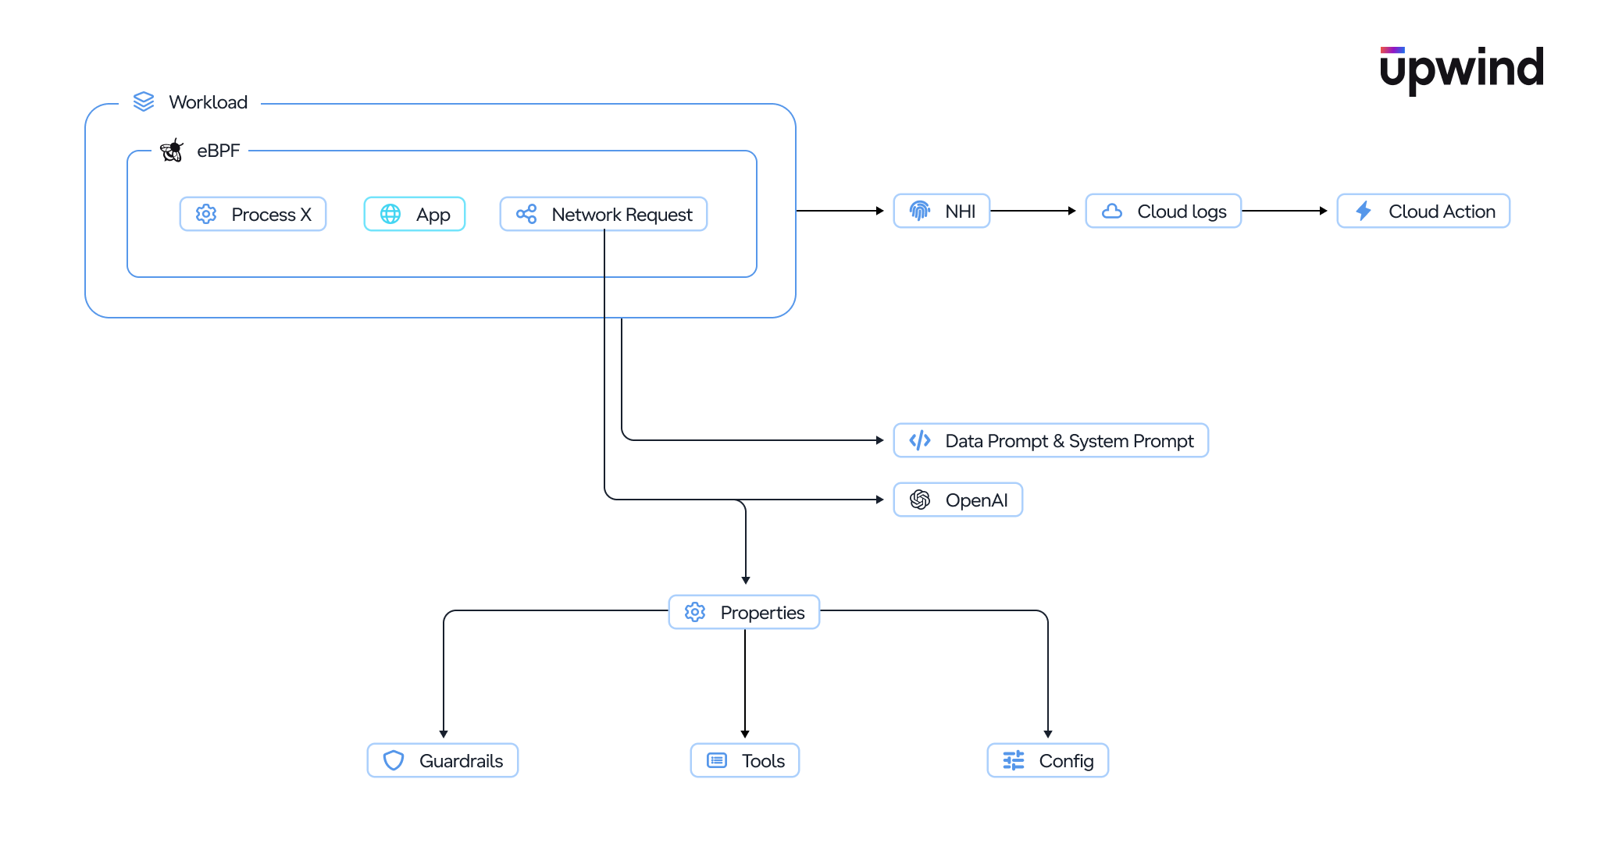This screenshot has width=1615, height=843.
Task: Click the Tools list icon
Action: (x=717, y=760)
